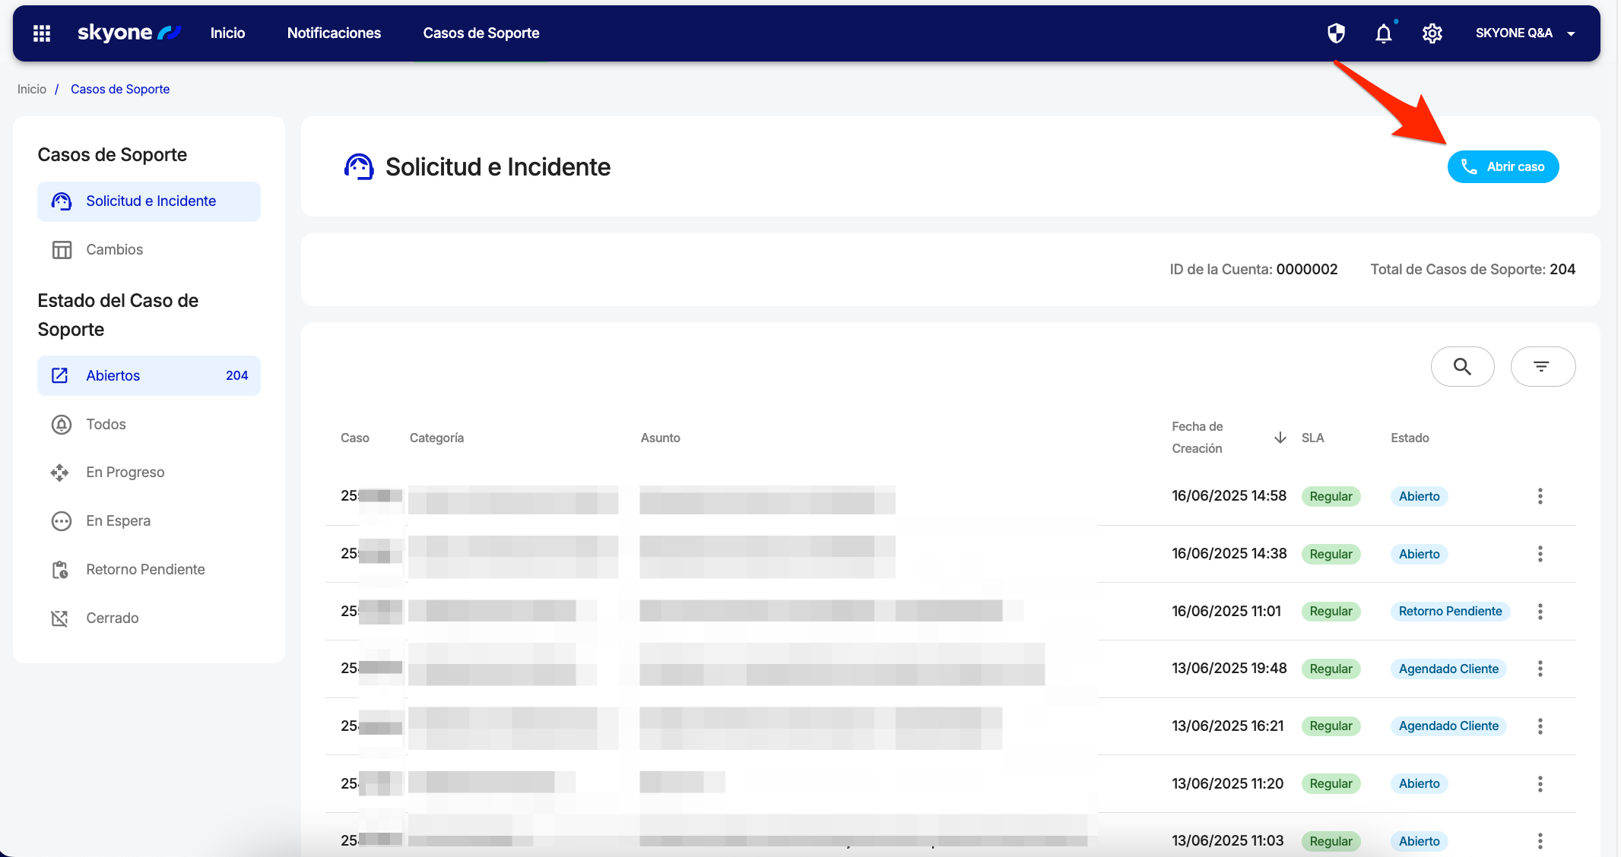Select Cambios in the sidebar
The image size is (1621, 857).
pos(114,250)
